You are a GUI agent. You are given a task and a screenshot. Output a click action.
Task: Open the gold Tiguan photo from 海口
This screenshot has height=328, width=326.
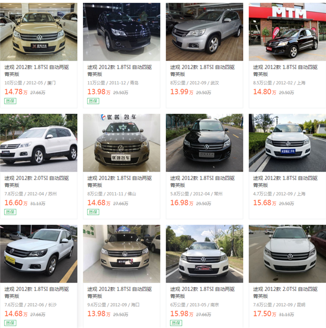122,254
